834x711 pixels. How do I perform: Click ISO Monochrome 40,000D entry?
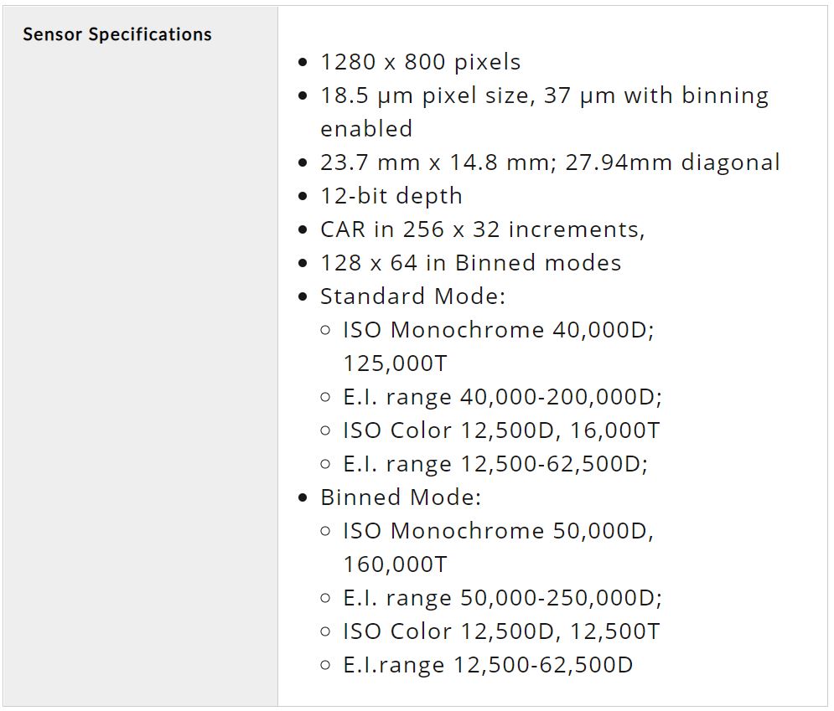tap(499, 330)
